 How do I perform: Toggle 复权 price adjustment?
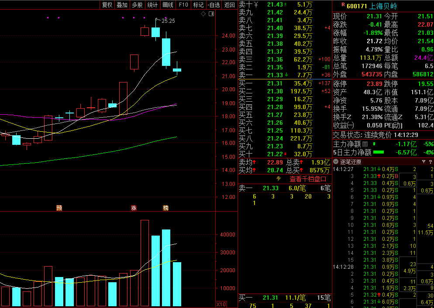[x=107, y=5]
